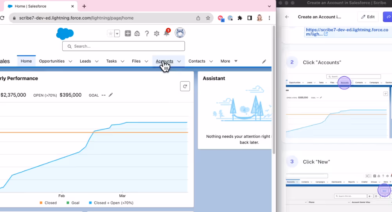Bookmark this page with the star icon

tap(208, 18)
